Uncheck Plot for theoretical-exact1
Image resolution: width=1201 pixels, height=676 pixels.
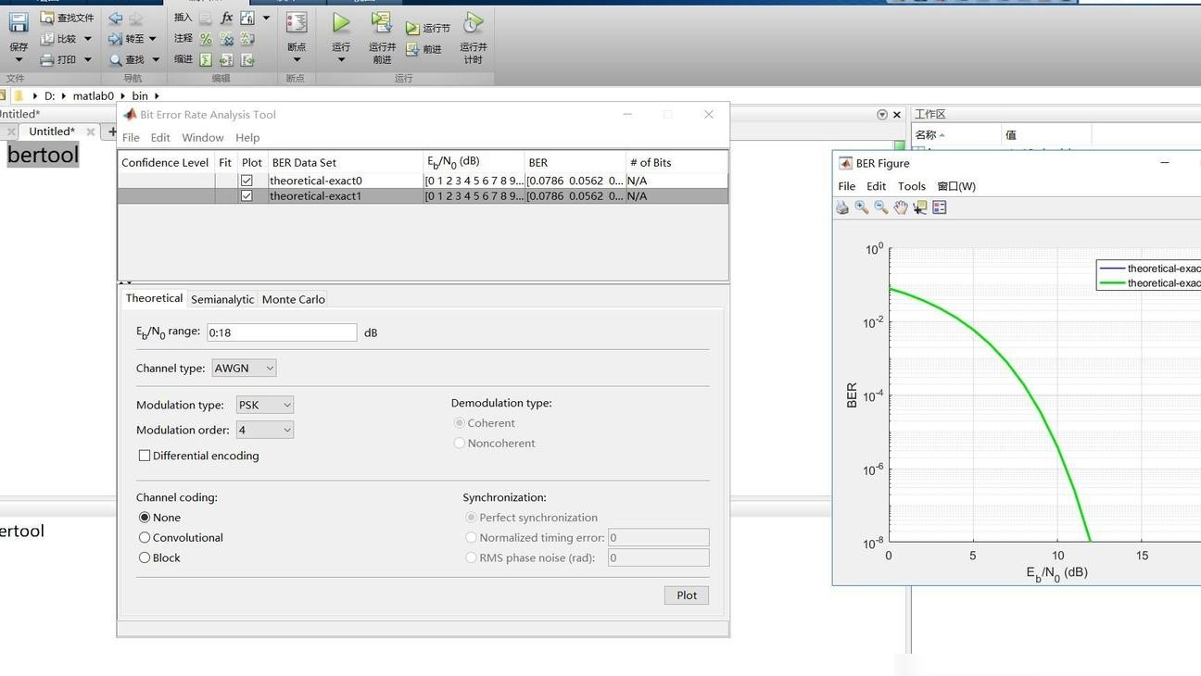click(x=247, y=196)
